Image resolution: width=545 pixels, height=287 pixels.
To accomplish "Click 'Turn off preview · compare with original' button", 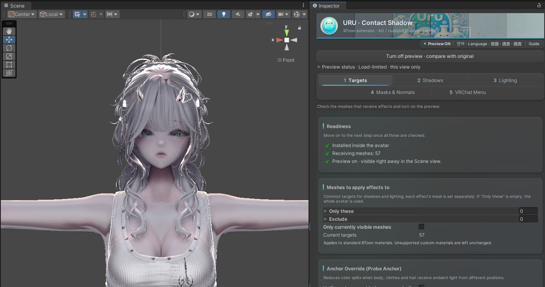I will click(430, 56).
